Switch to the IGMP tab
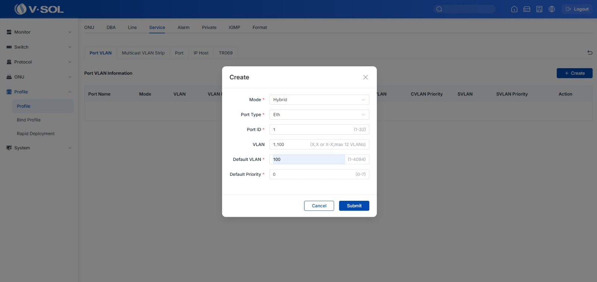 pos(234,28)
